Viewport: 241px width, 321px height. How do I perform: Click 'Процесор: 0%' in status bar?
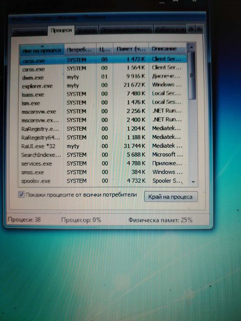point(81,220)
